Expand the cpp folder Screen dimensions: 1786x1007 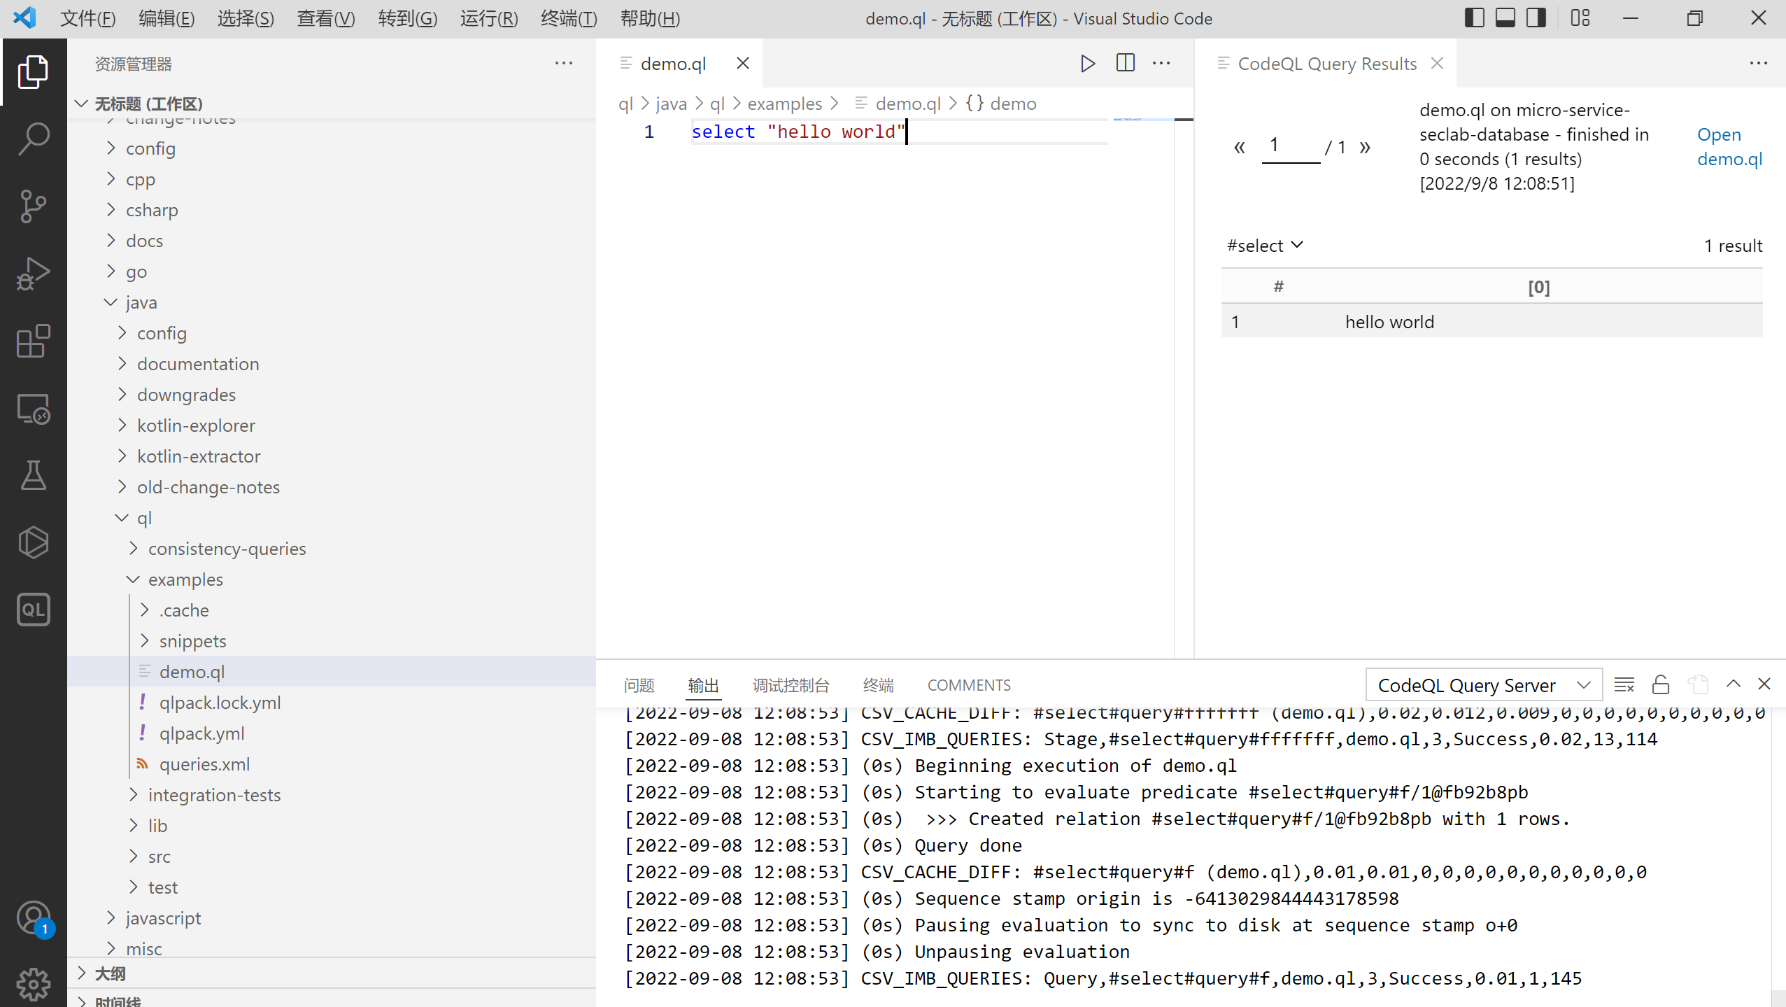tap(111, 179)
